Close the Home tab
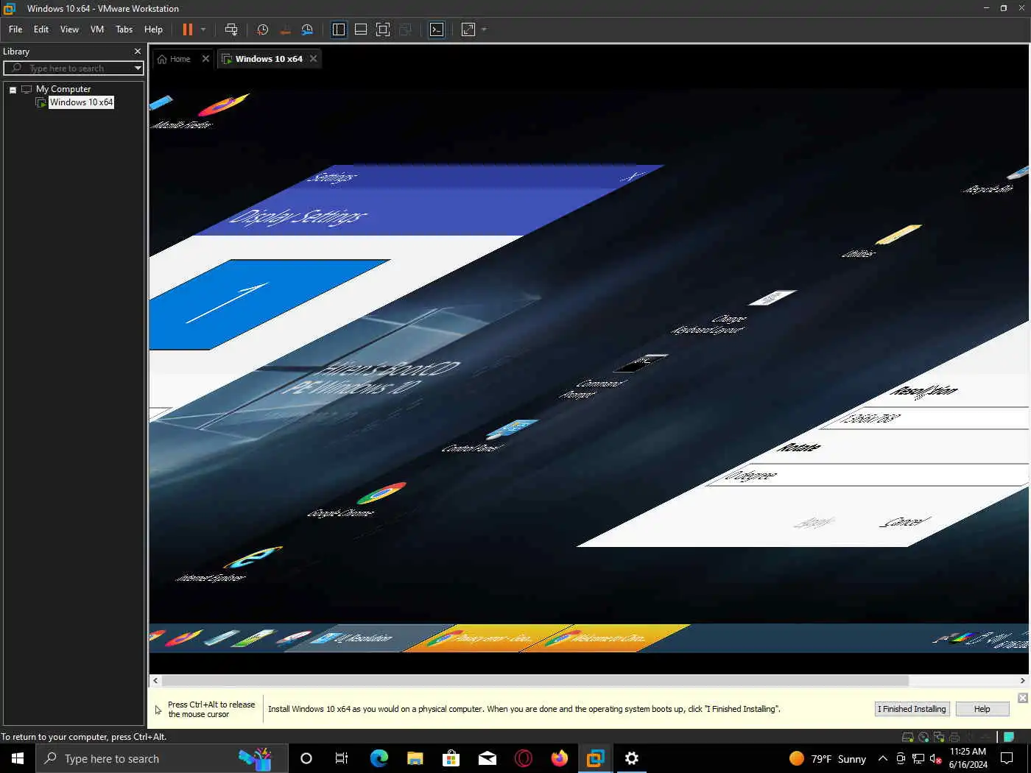This screenshot has width=1031, height=773. 205,59
